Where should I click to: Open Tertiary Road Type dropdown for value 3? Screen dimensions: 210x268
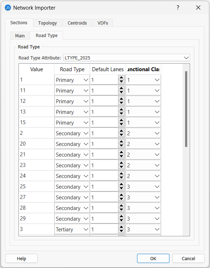tap(72, 229)
